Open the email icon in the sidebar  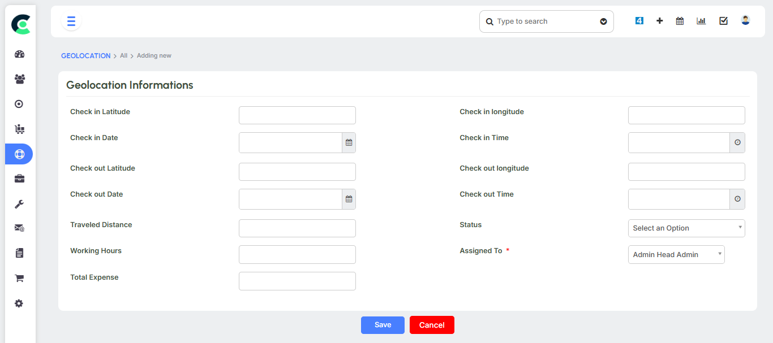pyautogui.click(x=19, y=228)
